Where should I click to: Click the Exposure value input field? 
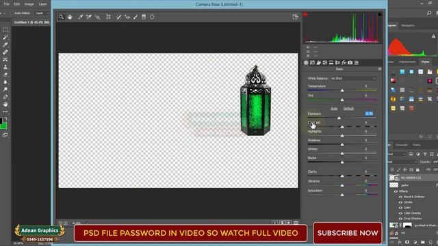[369, 113]
